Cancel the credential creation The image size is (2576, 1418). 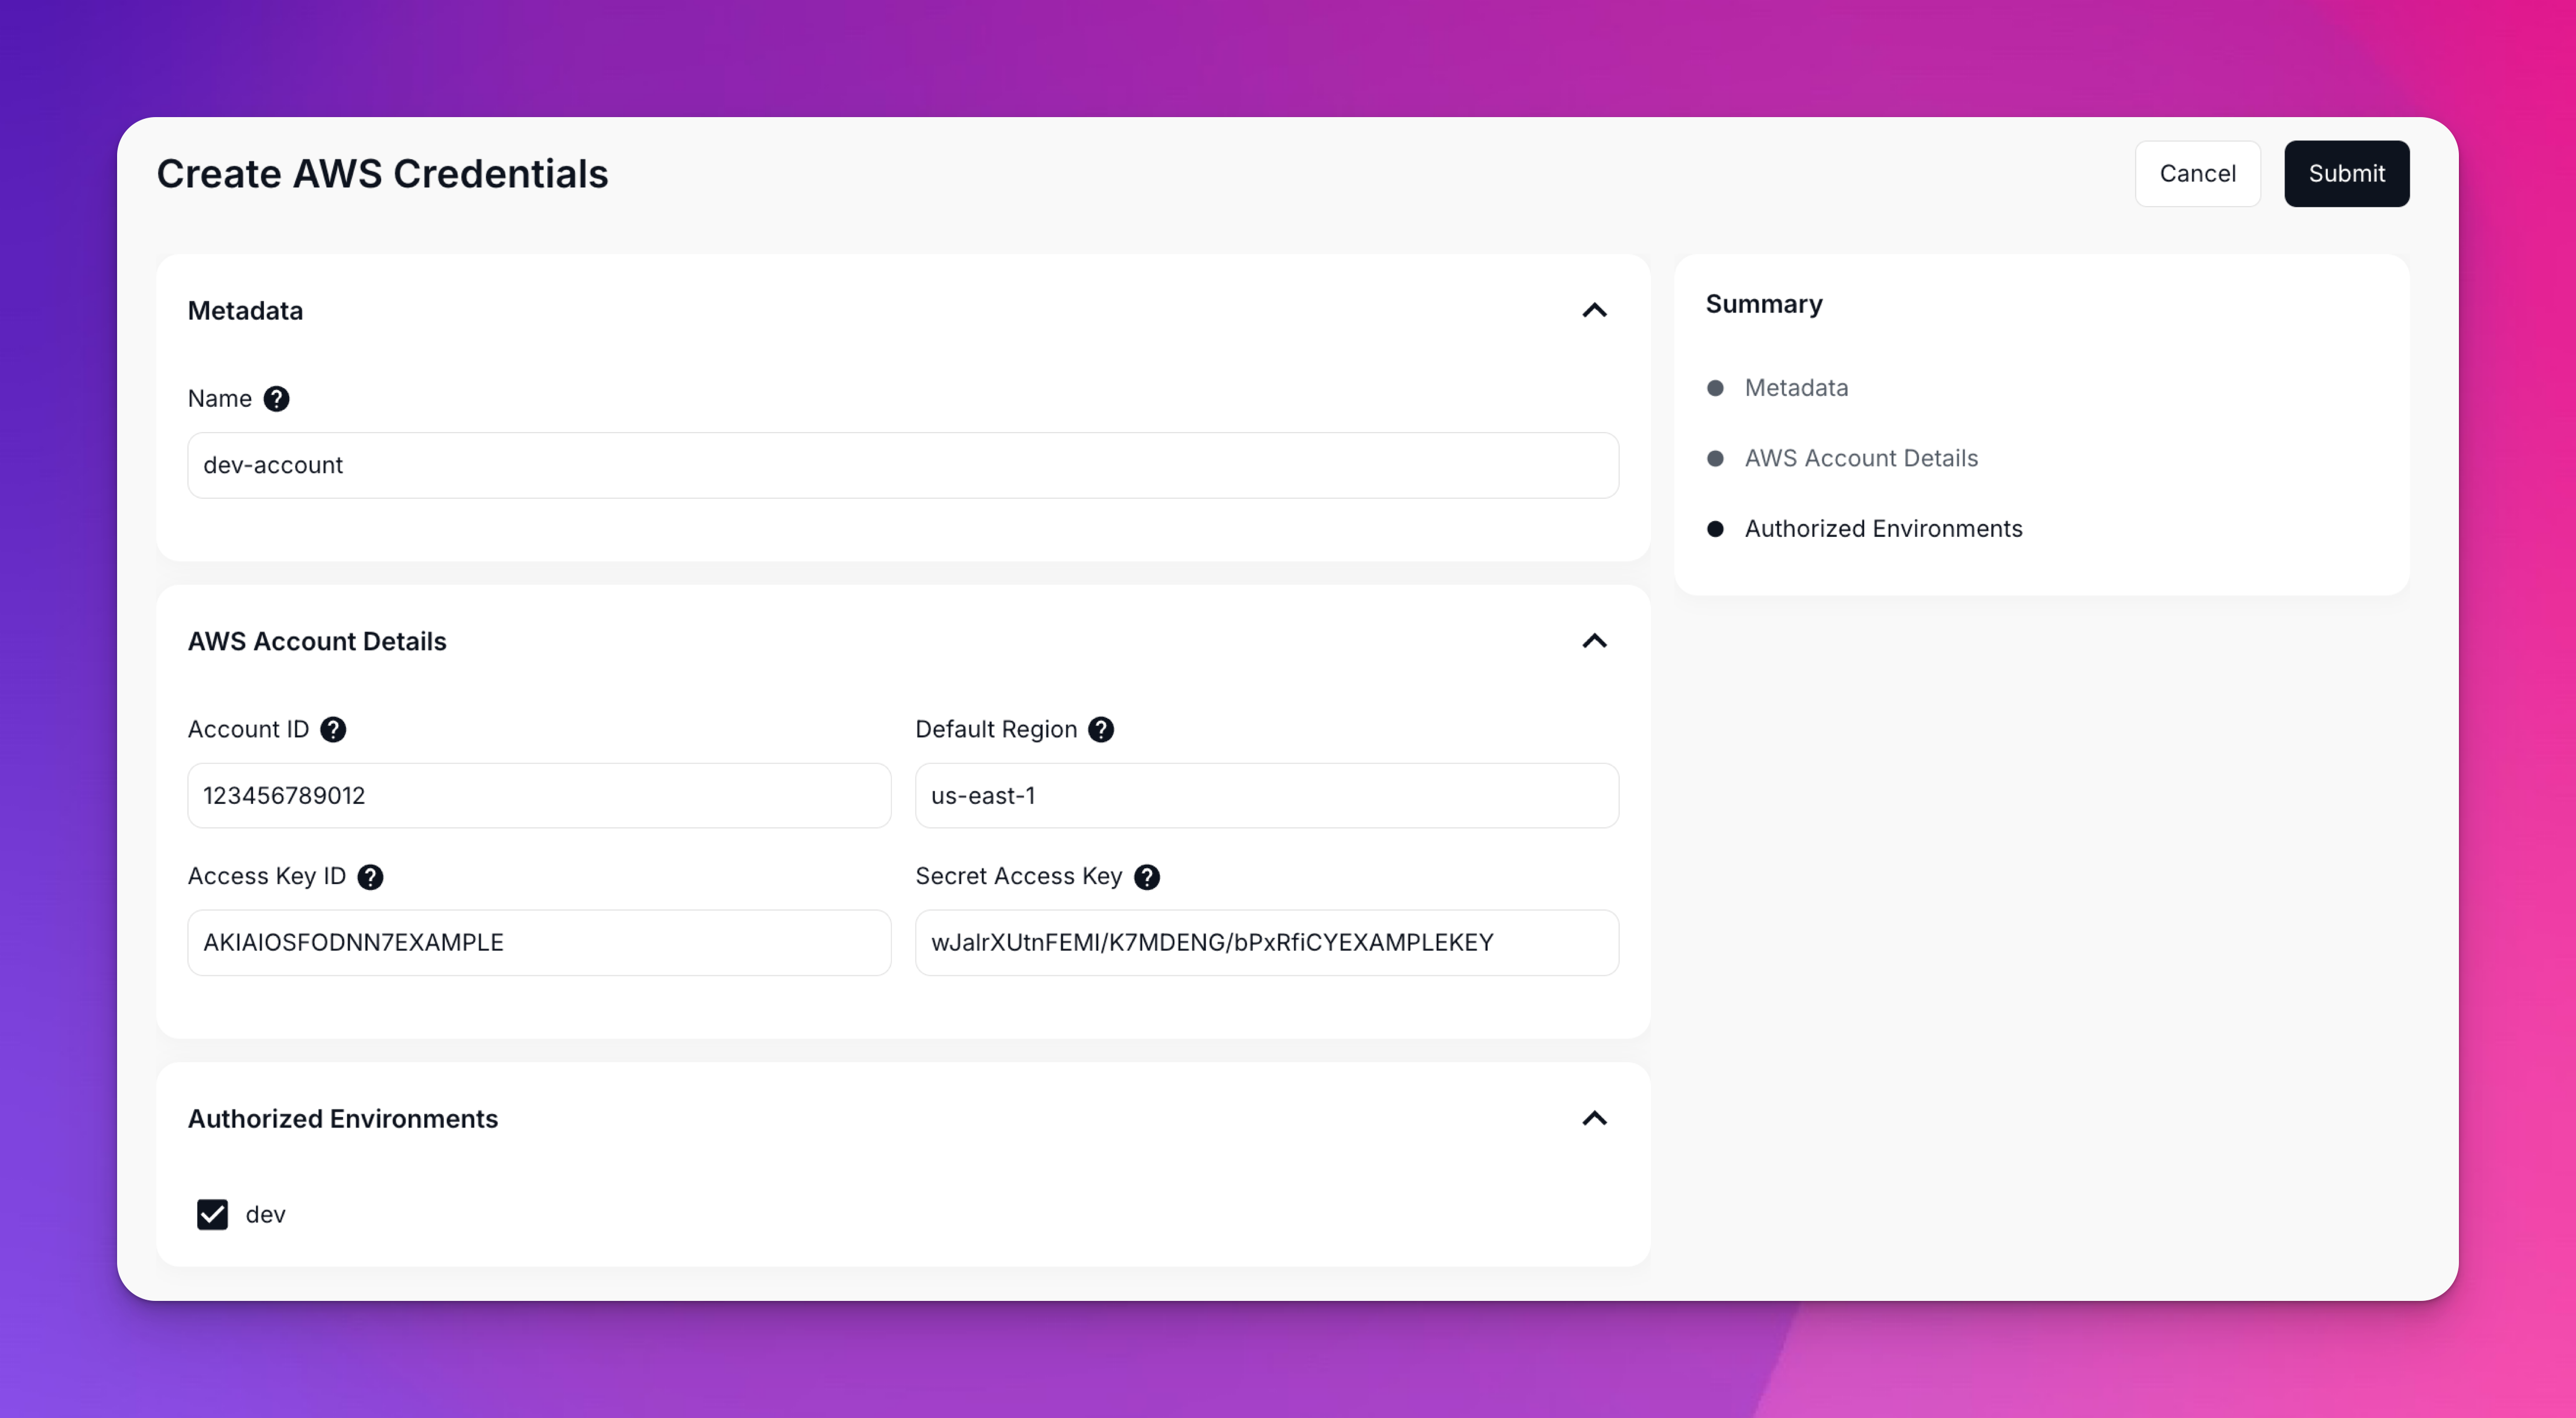pyautogui.click(x=2197, y=174)
